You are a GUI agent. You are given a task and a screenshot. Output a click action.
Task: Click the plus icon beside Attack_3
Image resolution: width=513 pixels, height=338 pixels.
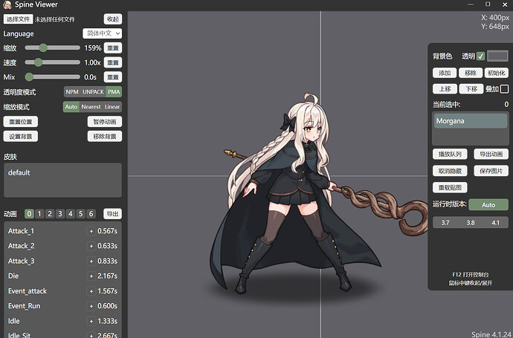[91, 261]
